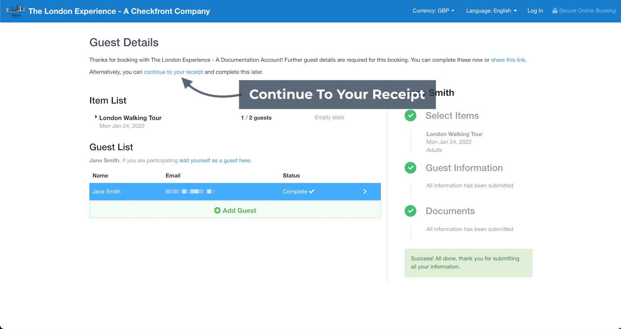Click the site title The London Experience
Viewport: 621px width, 329px height.
[119, 11]
